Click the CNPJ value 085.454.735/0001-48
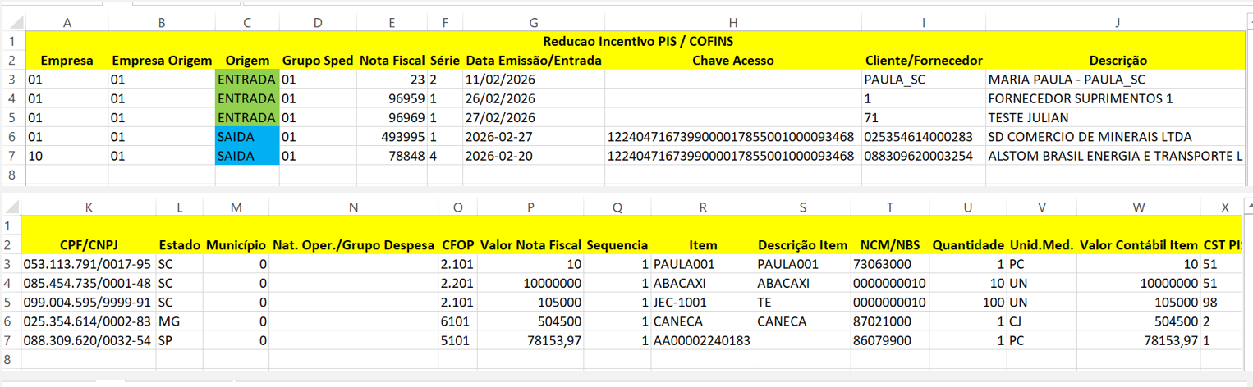The width and height of the screenshot is (1253, 387). coord(88,283)
